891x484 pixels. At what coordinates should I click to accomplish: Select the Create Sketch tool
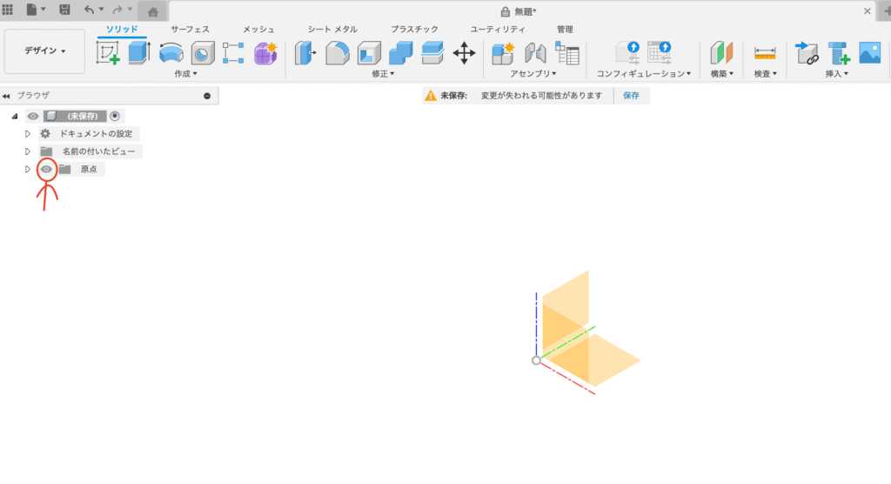[108, 53]
